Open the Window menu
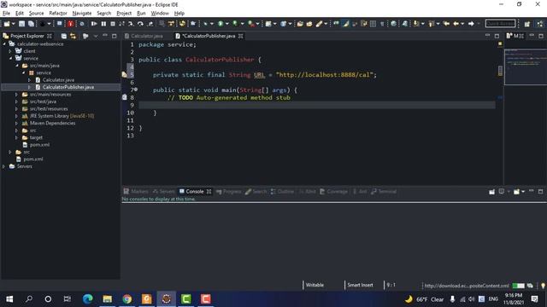This screenshot has height=307, width=547. pos(160,14)
